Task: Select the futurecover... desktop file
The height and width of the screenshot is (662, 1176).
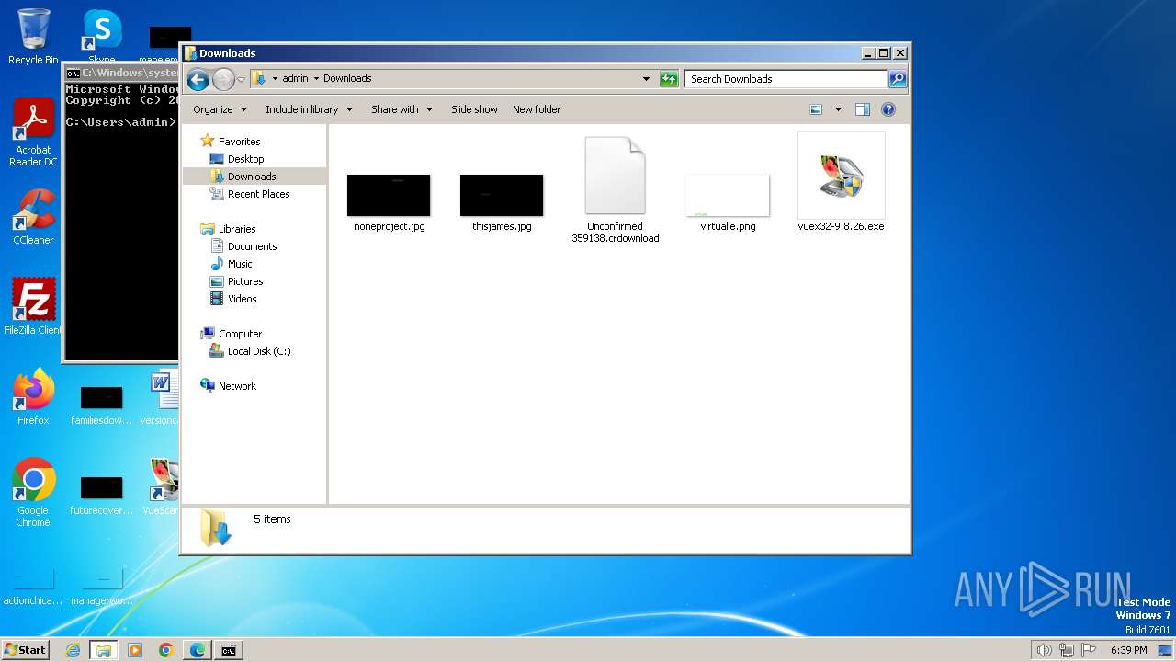Action: pyautogui.click(x=102, y=495)
